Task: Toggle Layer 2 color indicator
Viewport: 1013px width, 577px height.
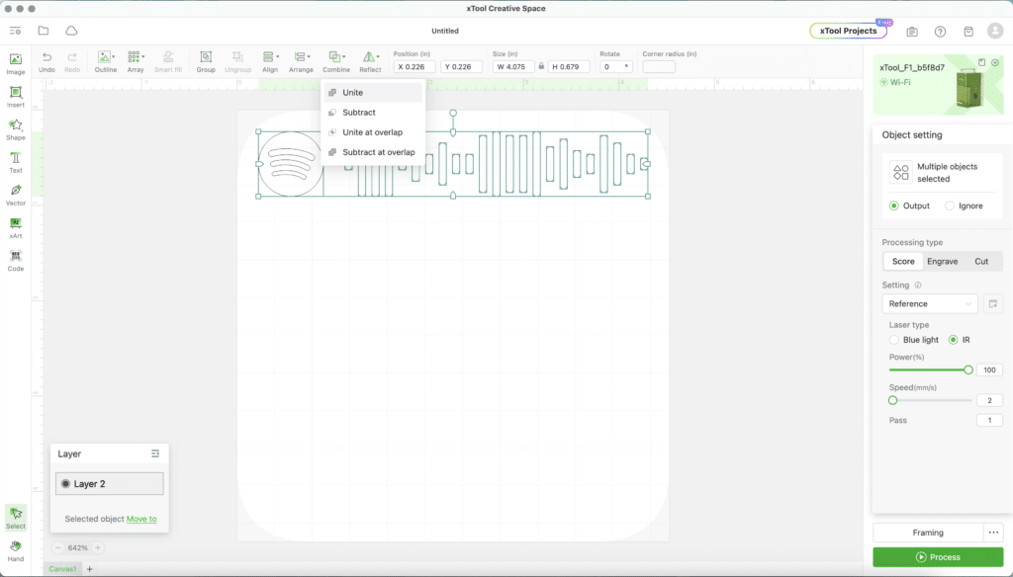Action: (x=65, y=483)
